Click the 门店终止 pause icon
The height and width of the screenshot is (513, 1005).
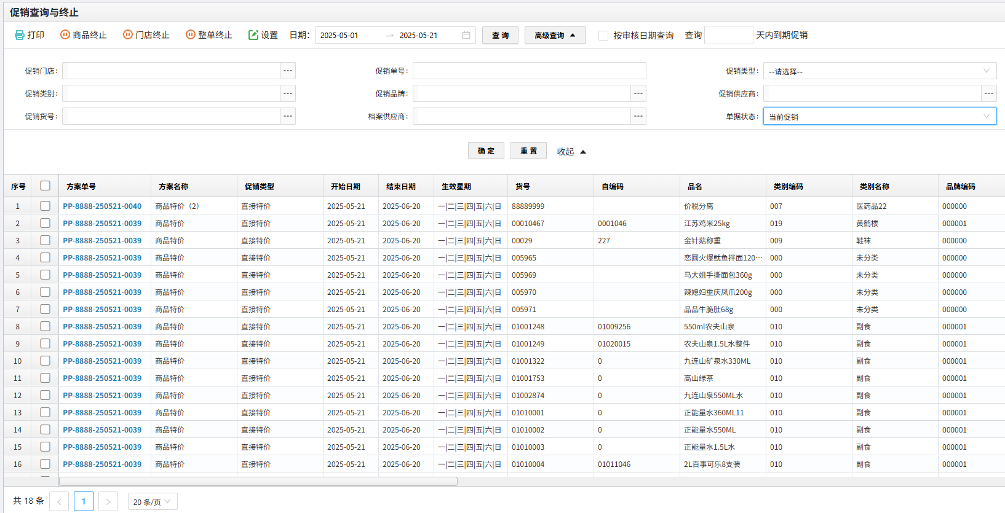(127, 35)
